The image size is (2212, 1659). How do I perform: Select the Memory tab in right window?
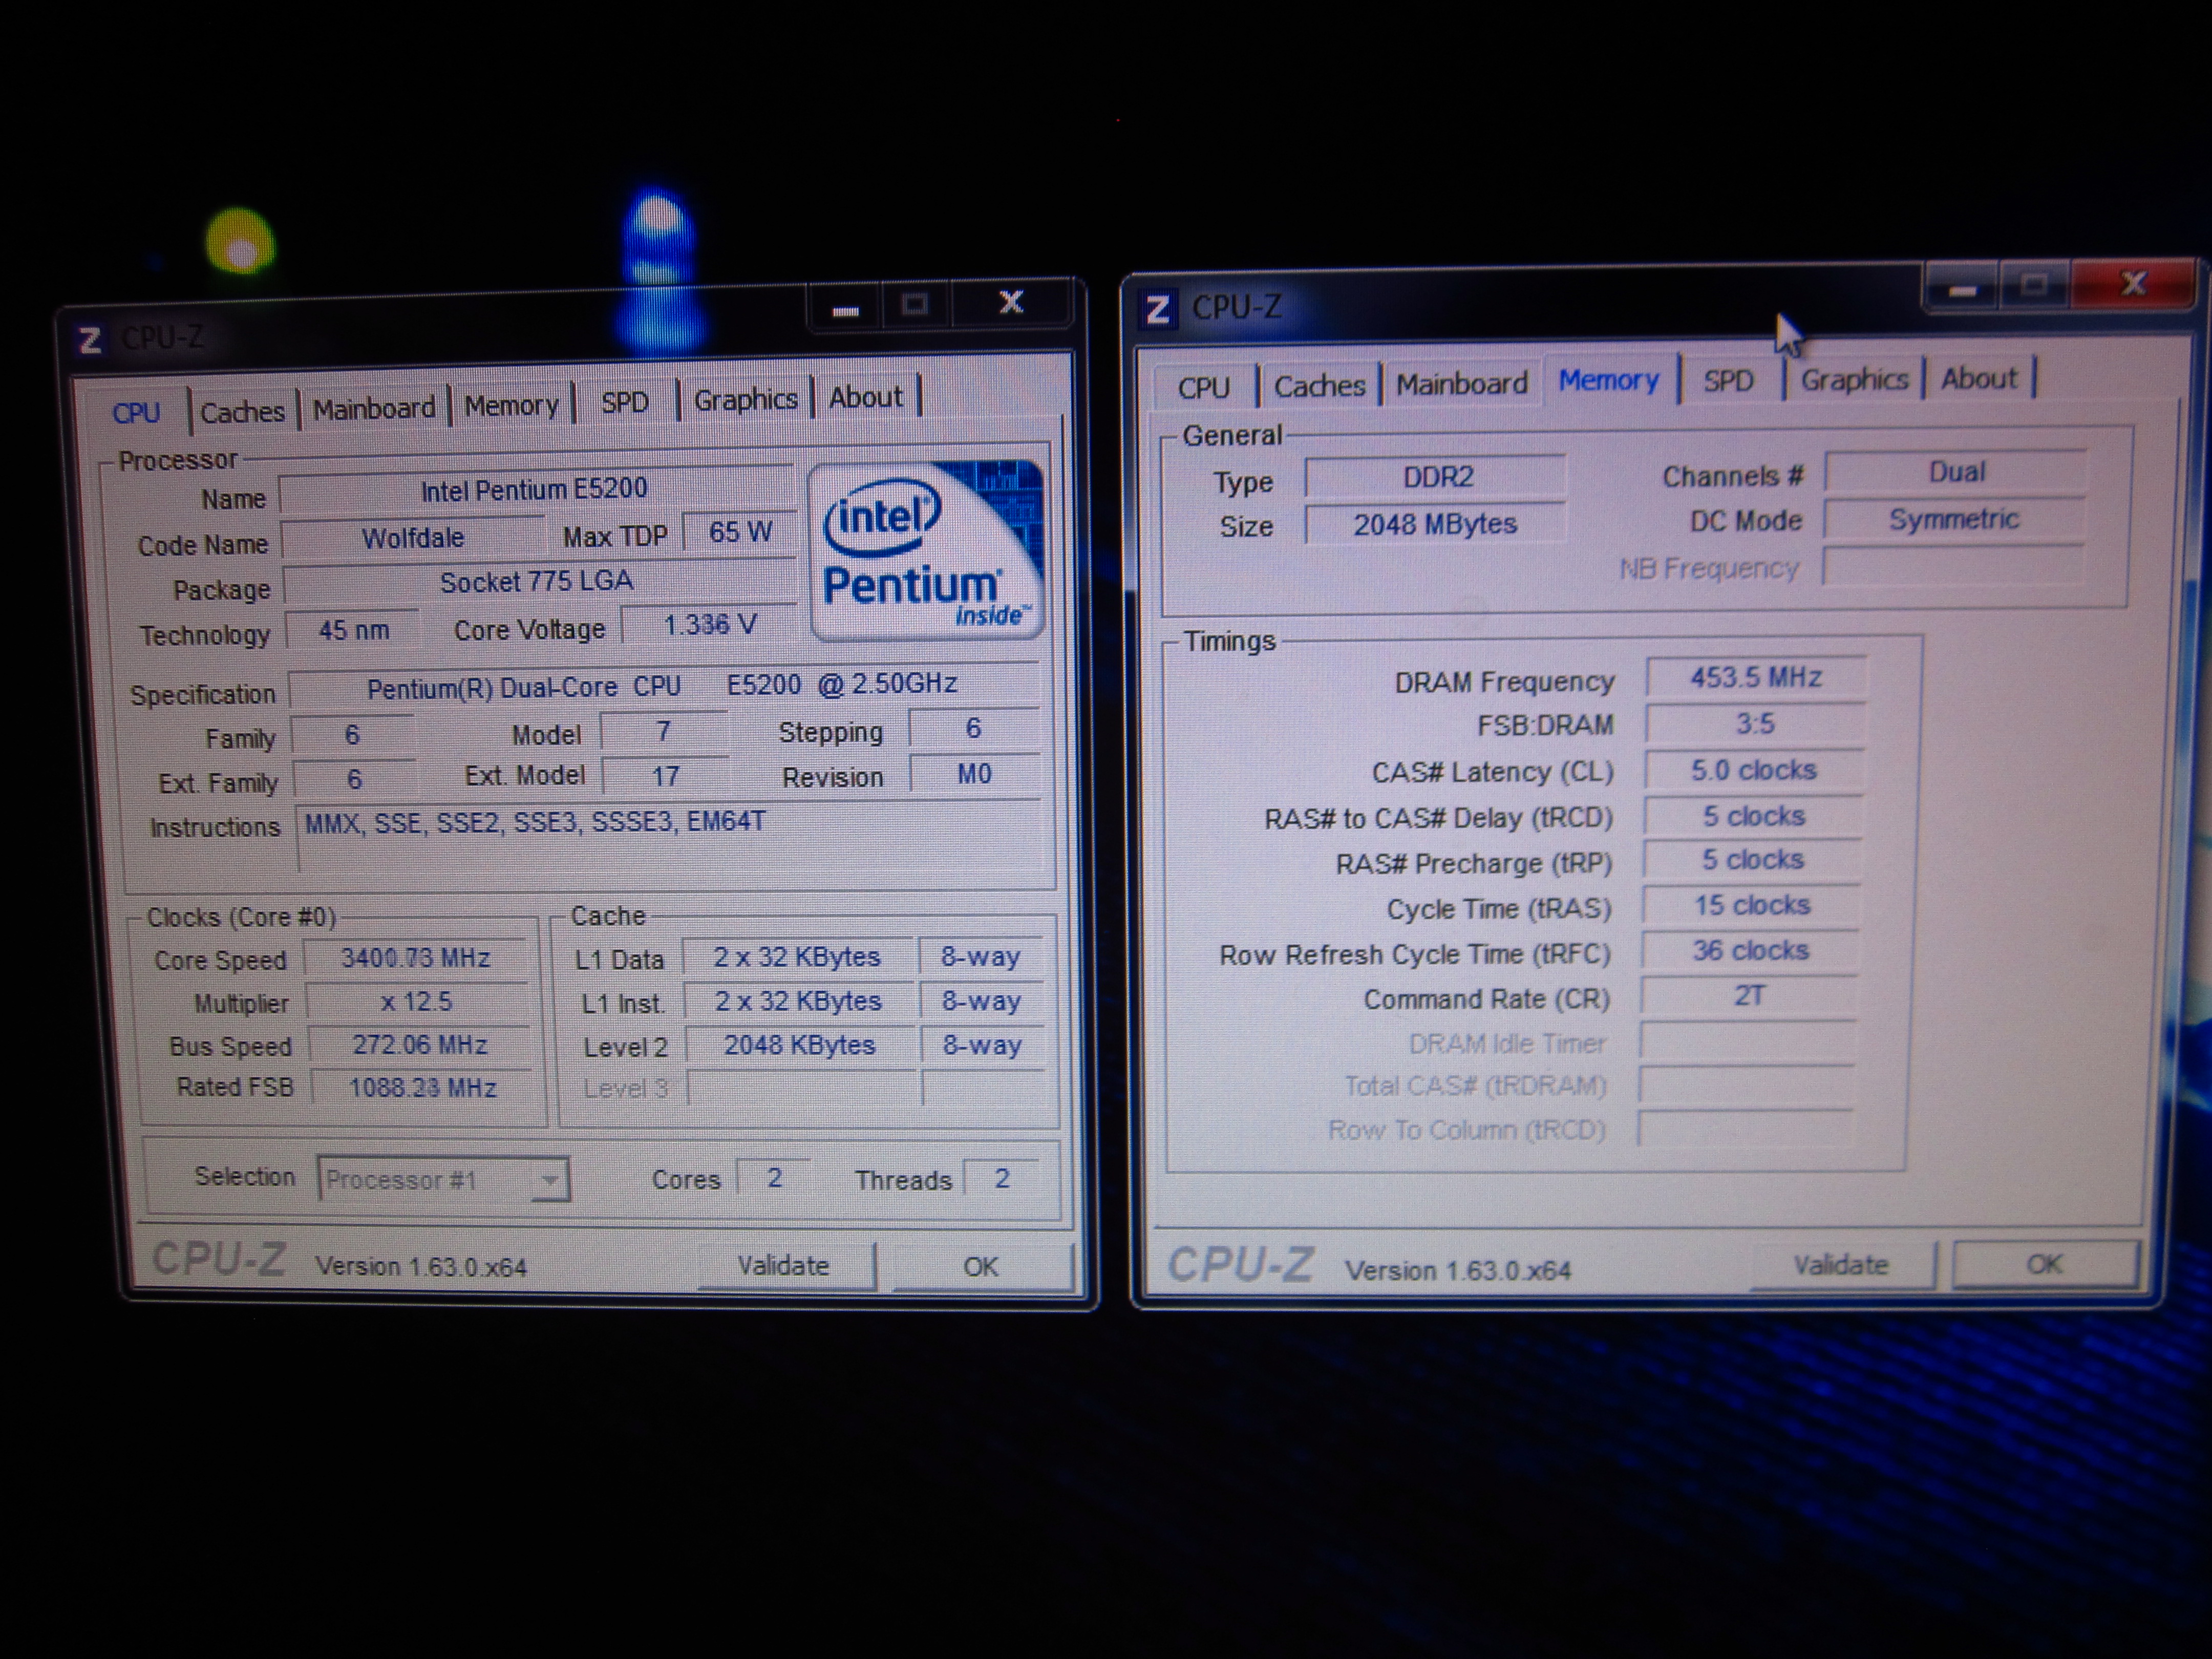[1608, 380]
